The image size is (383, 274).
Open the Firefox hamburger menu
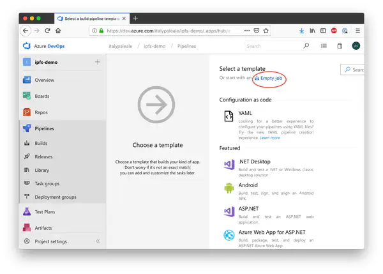[357, 30]
